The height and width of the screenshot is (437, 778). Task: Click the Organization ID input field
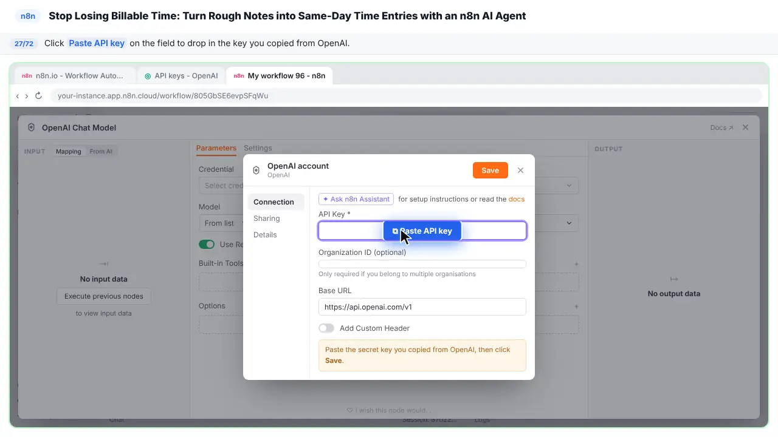tap(422, 264)
